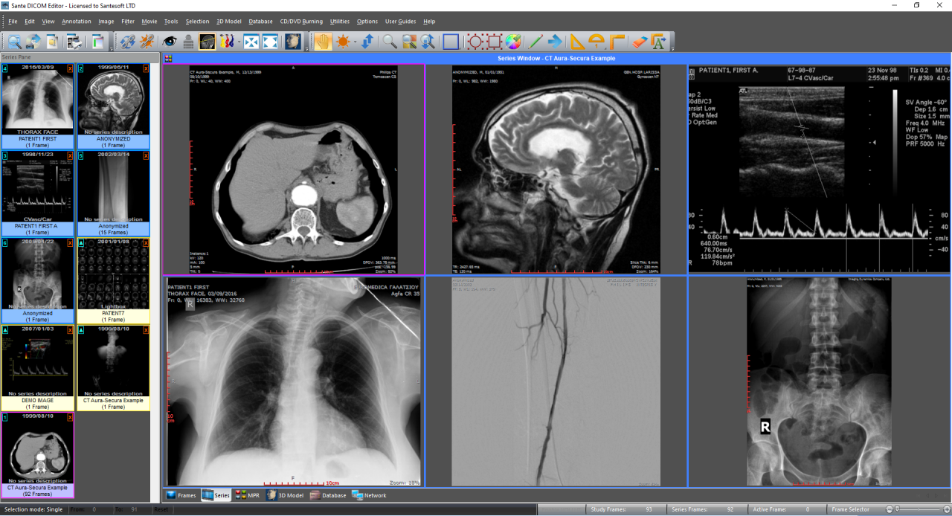Toggle the eye show overlay button
Viewport: 952px width, 516px height.
pos(170,42)
